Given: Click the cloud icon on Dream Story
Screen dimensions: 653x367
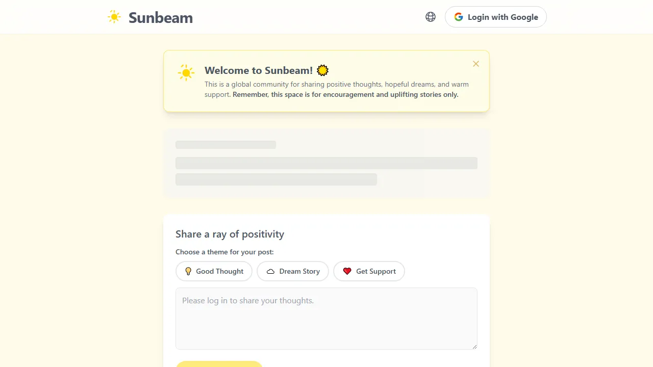Looking at the screenshot, I should point(271,271).
